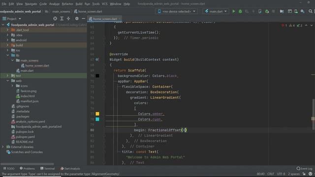Expand the icons folder
This screenshot has height=177, width=315.
(12, 86)
